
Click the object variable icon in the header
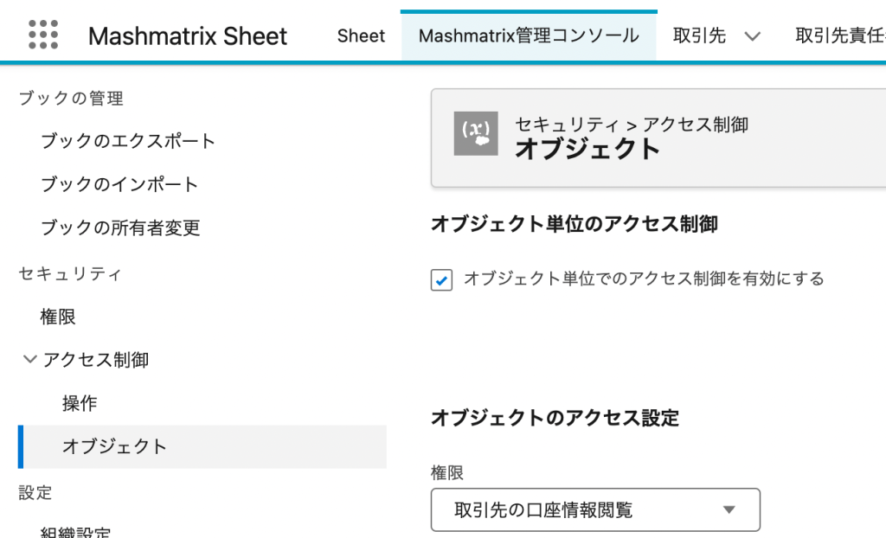tap(476, 133)
